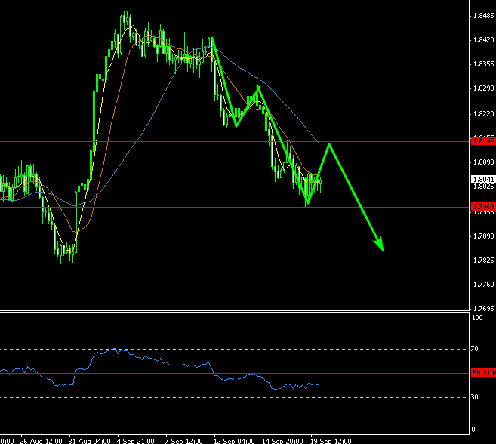
Task: Select the 1.7760 price axis value
Action: pos(483,285)
